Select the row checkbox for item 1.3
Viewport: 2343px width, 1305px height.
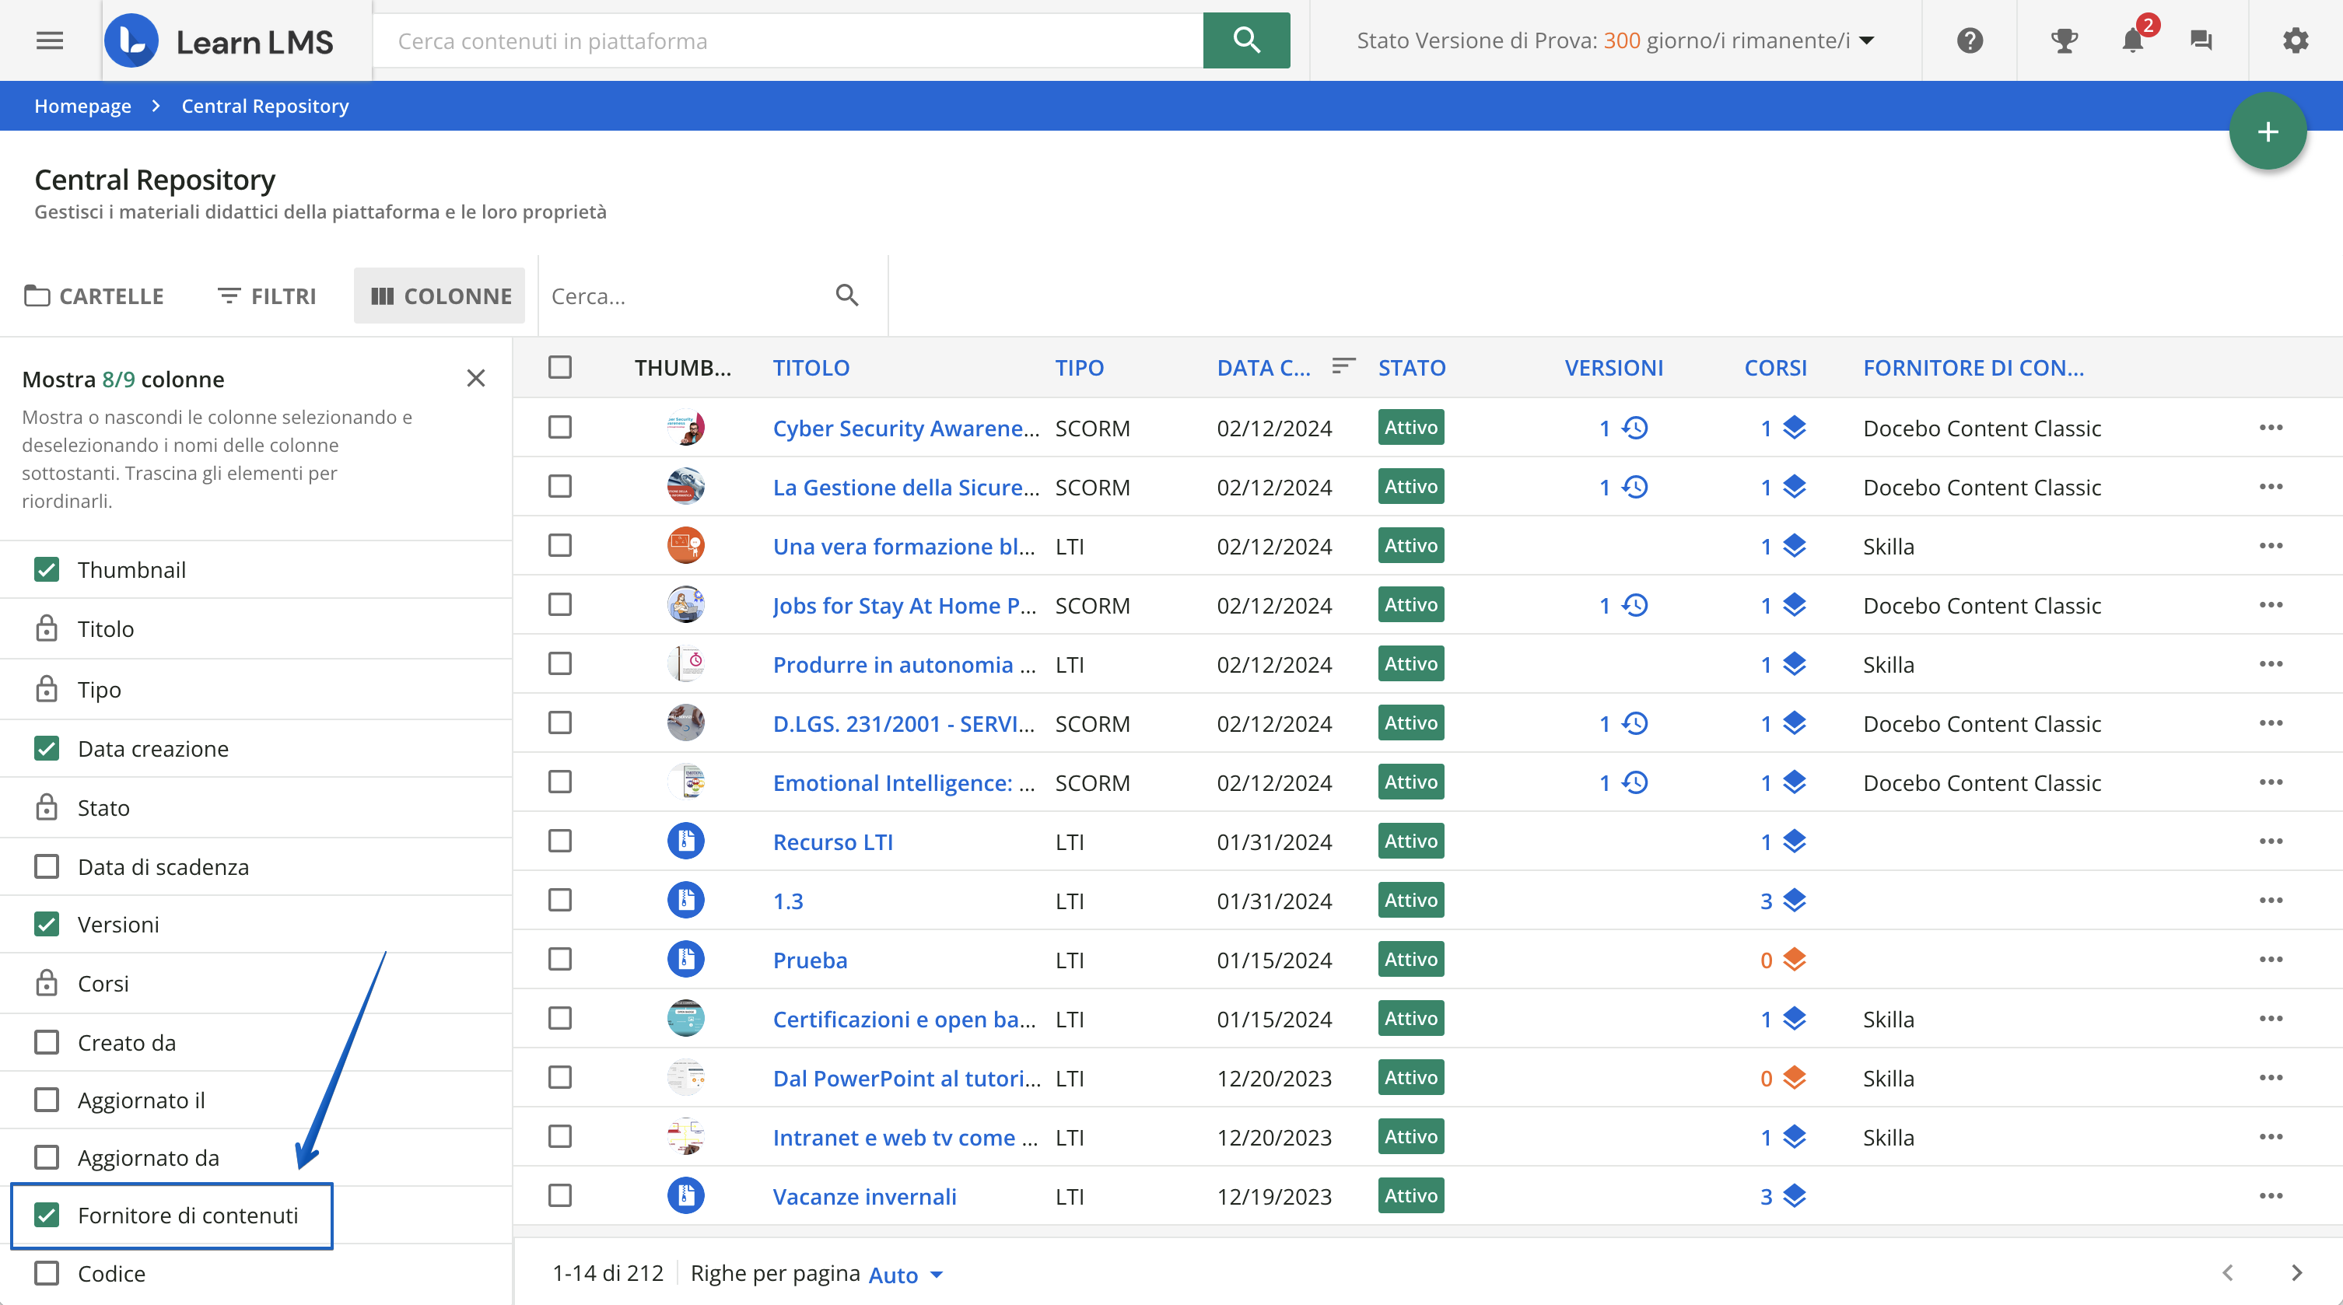560,901
